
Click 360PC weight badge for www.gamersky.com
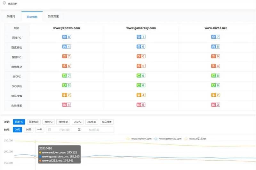141,76
